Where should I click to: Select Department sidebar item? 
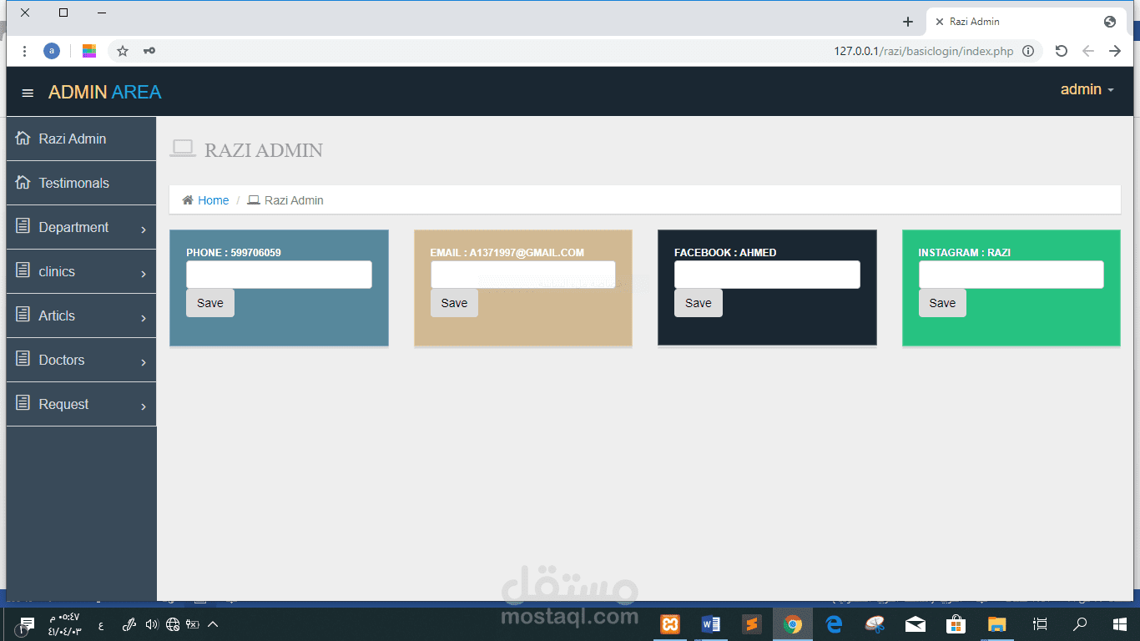81,227
